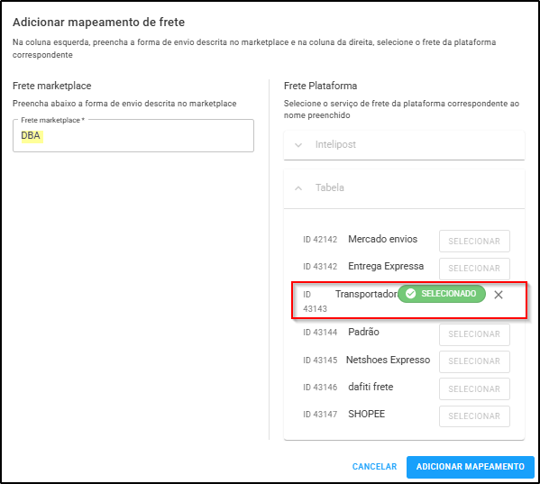Screen dimensions: 540x484
Task: Click the ID 43147 SHOPEE row text
Action: 343,414
